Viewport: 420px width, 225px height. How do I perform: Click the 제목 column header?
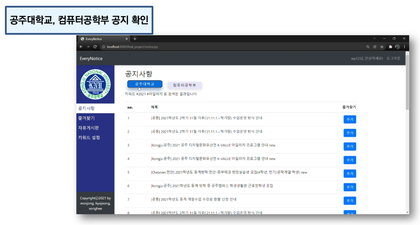tap(154, 107)
